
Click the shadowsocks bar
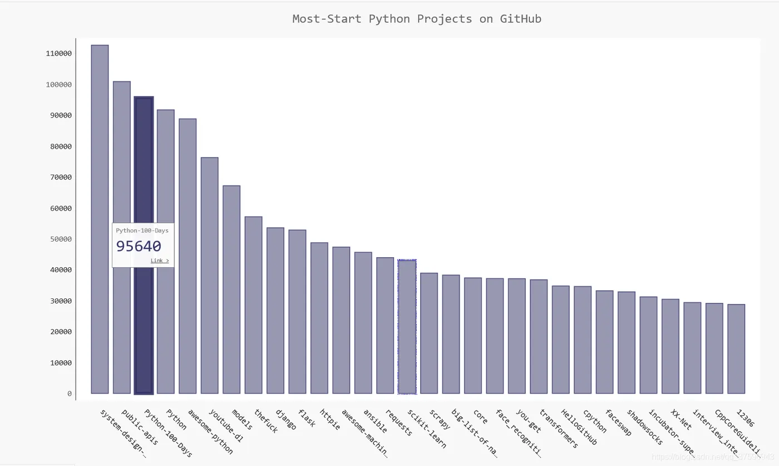[x=627, y=343]
